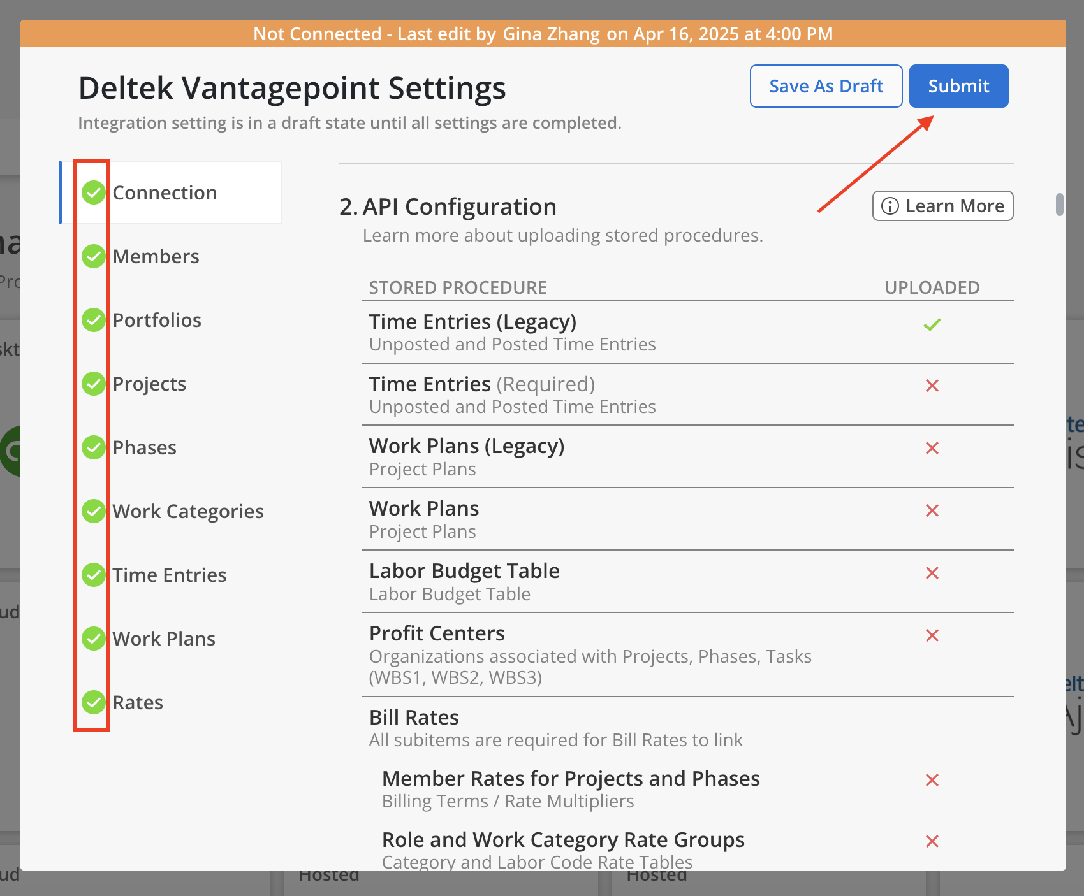Viewport: 1084px width, 896px height.
Task: Click uploaded checkmark for Time Entries (Legacy)
Action: coord(932,324)
